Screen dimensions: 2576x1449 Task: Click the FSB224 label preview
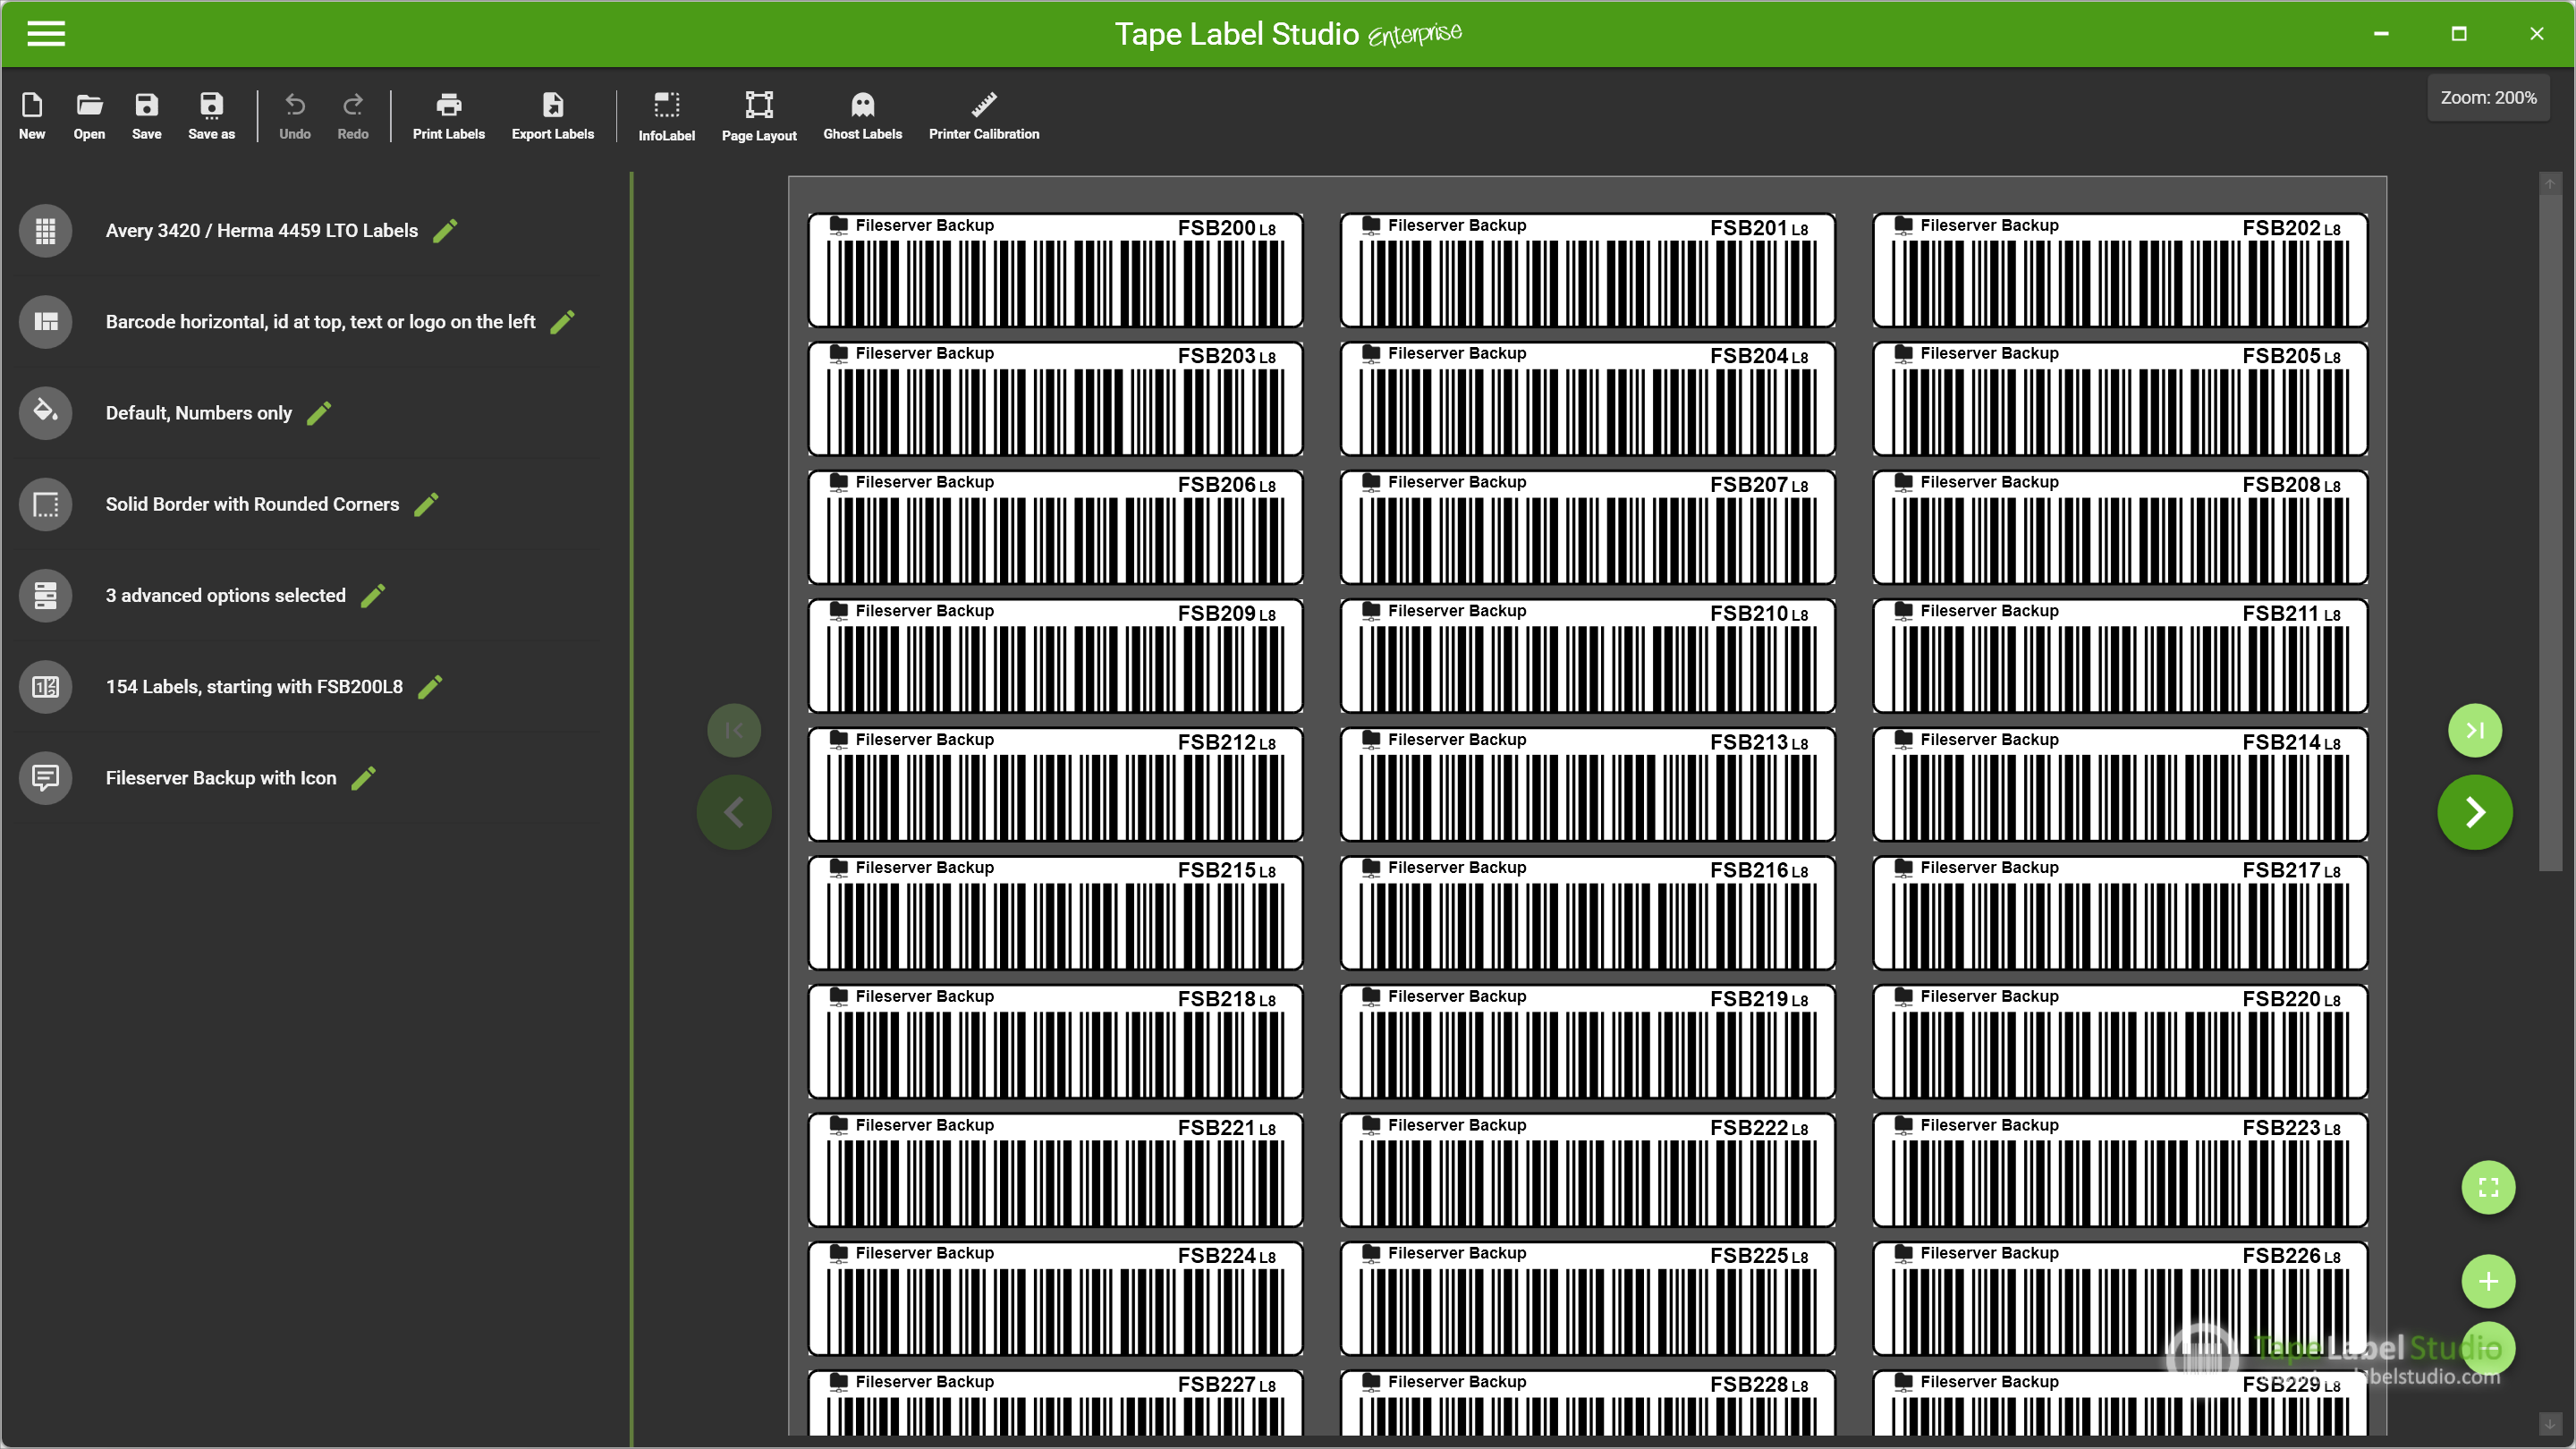pyautogui.click(x=1055, y=1298)
